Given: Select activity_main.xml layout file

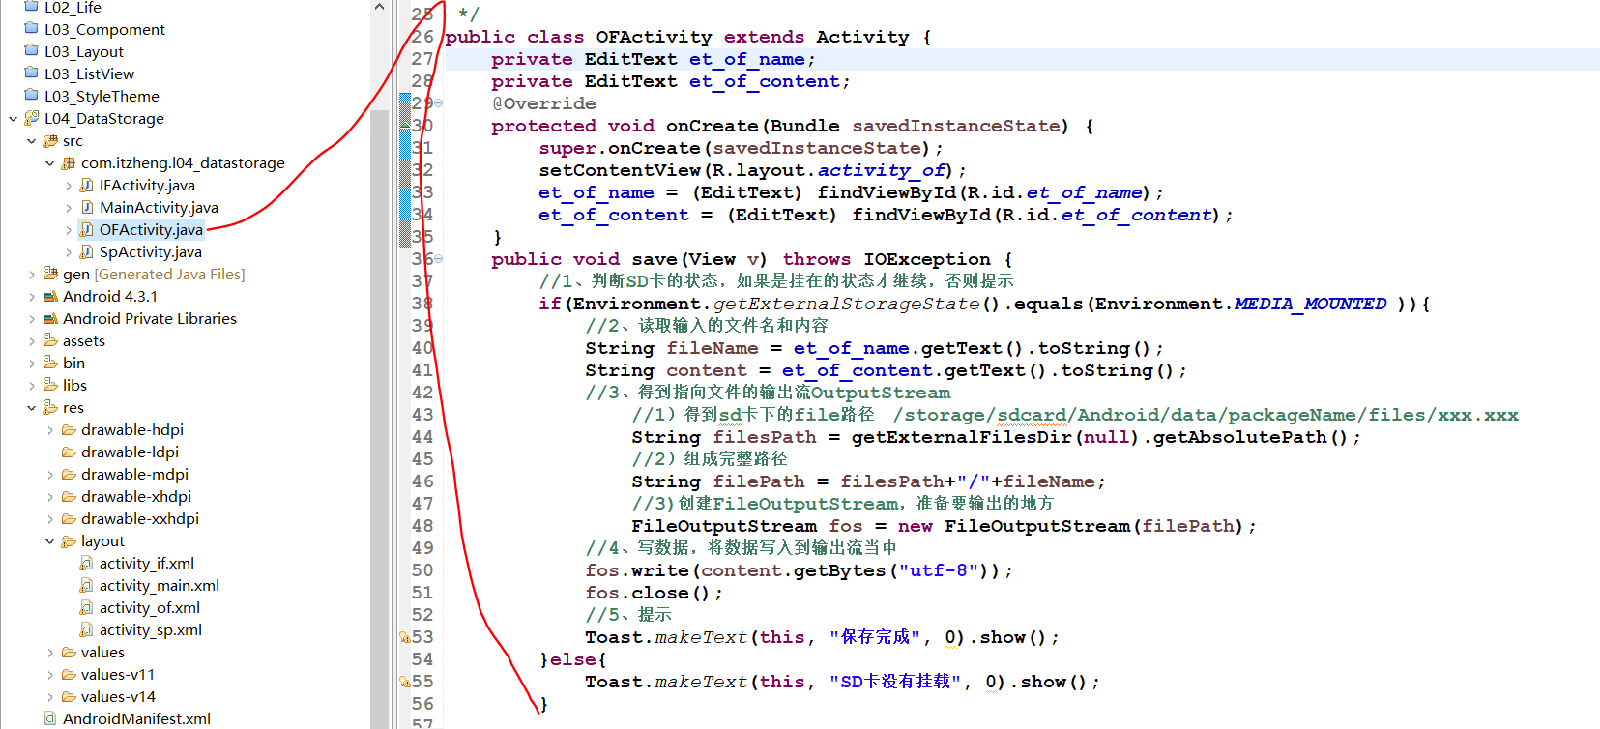Looking at the screenshot, I should coord(160,585).
